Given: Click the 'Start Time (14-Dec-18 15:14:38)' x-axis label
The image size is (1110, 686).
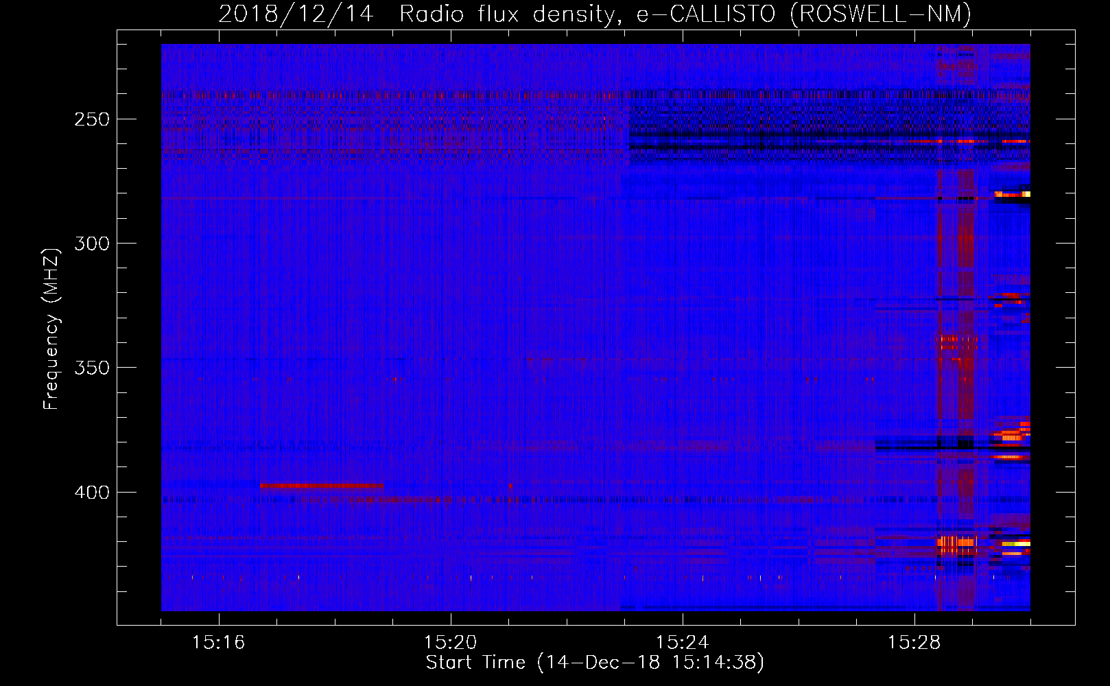Looking at the screenshot, I should point(595,663).
